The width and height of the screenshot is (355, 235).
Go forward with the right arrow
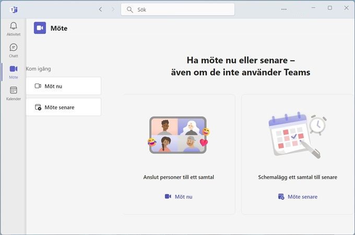click(x=113, y=9)
